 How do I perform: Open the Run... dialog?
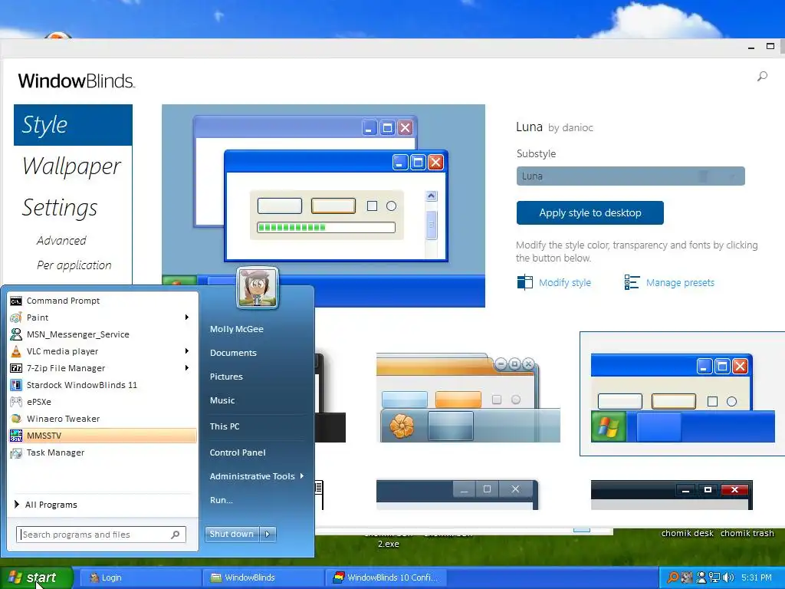[x=221, y=500]
